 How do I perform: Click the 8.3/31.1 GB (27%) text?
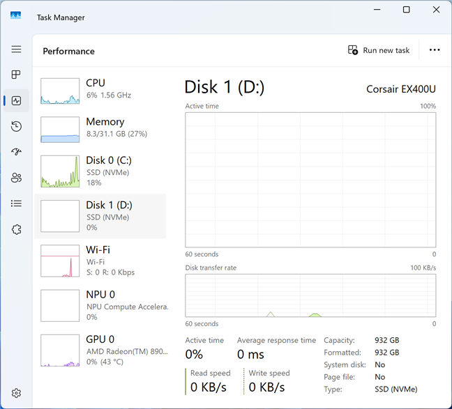116,134
